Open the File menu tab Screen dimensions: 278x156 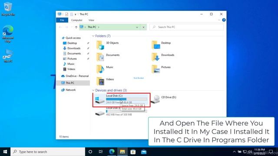pos(62,20)
